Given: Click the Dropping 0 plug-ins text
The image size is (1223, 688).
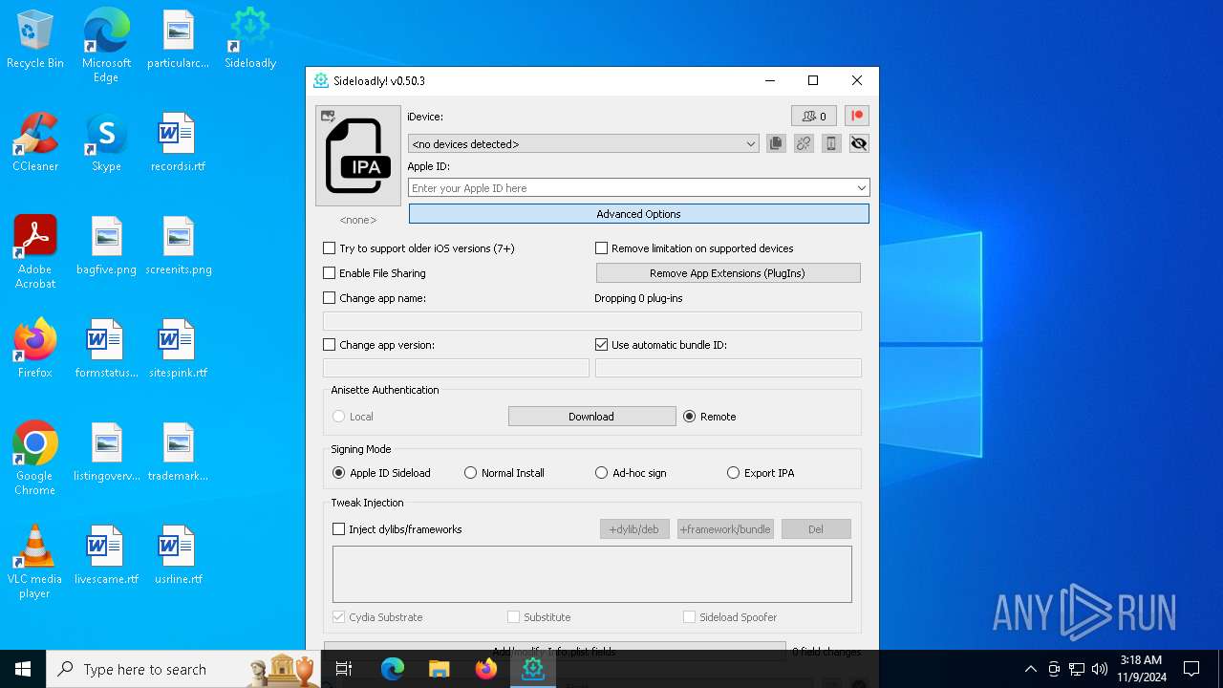Looking at the screenshot, I should [638, 298].
